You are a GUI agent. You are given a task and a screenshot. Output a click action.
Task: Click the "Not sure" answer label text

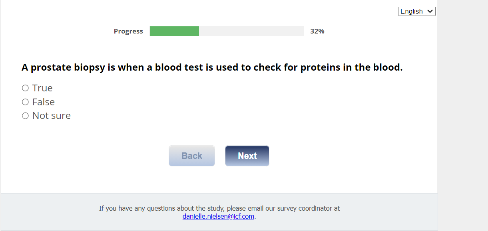click(x=52, y=116)
